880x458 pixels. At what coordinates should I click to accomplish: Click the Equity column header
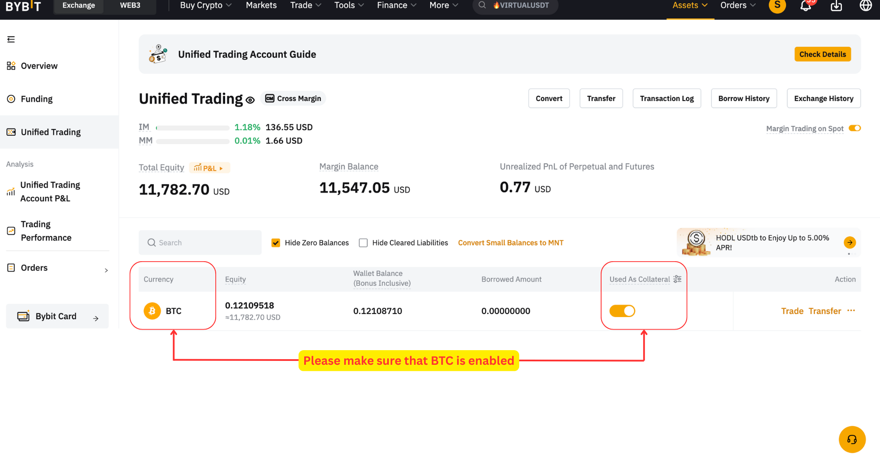click(x=235, y=279)
